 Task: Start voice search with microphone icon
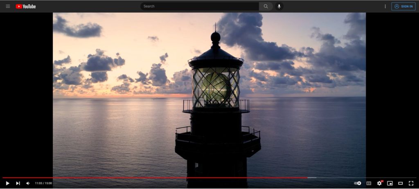279,7
